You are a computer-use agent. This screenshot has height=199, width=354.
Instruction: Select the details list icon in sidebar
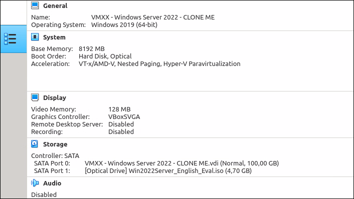[10, 39]
